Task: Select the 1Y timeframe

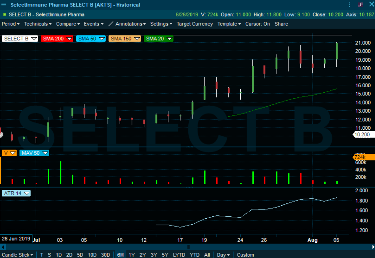Action: [x=132, y=255]
